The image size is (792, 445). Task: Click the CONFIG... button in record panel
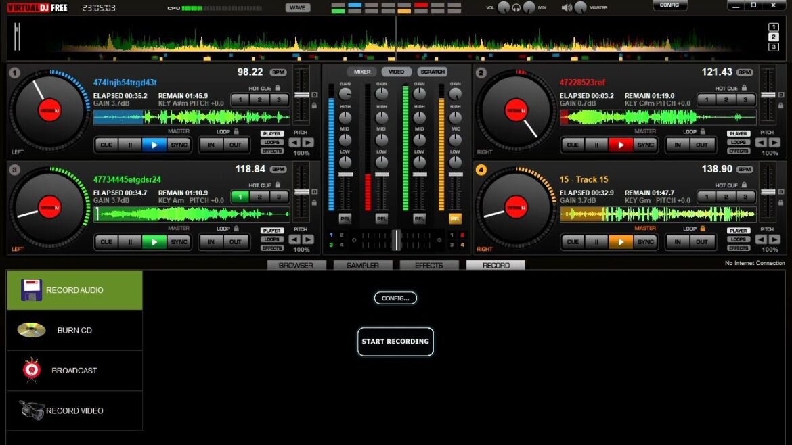(x=395, y=298)
